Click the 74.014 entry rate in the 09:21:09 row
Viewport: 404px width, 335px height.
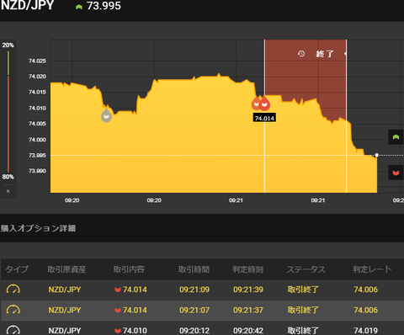tap(135, 290)
